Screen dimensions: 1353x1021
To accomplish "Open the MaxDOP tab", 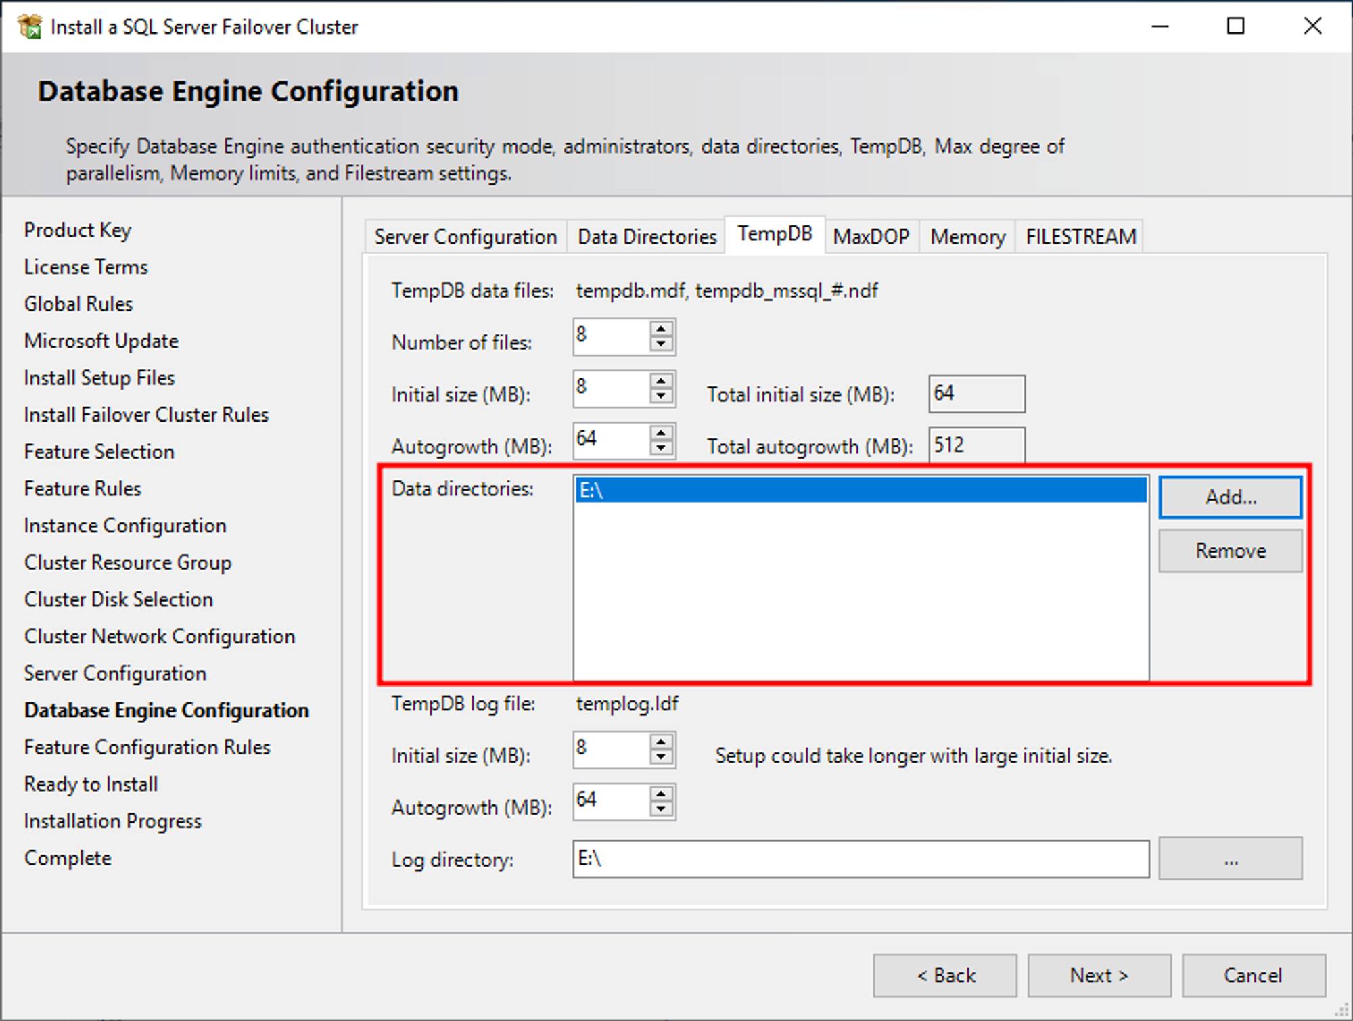I will 871,237.
